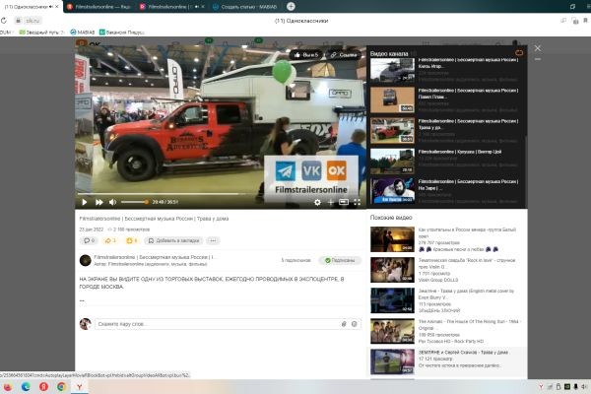Open similar video Rock in love Violin
This screenshot has height=394, width=591.
pyautogui.click(x=392, y=270)
